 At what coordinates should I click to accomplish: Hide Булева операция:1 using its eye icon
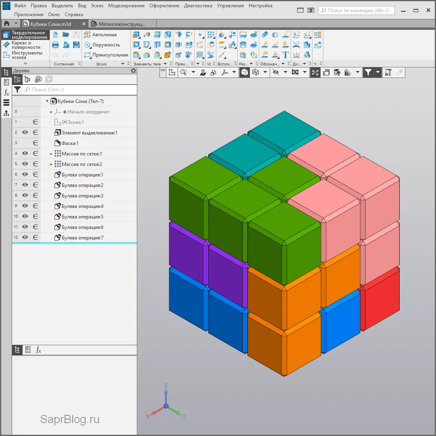click(25, 175)
